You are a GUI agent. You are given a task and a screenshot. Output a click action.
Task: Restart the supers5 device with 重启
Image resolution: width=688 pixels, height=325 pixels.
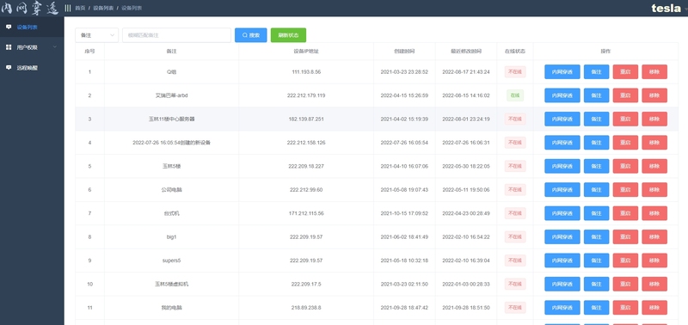pyautogui.click(x=625, y=261)
